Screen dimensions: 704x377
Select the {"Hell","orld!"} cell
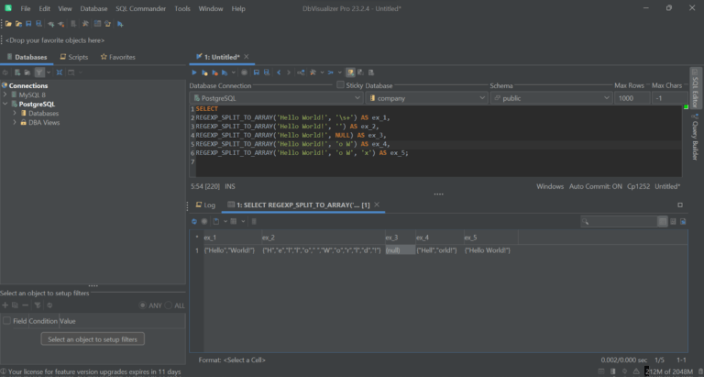(440, 250)
